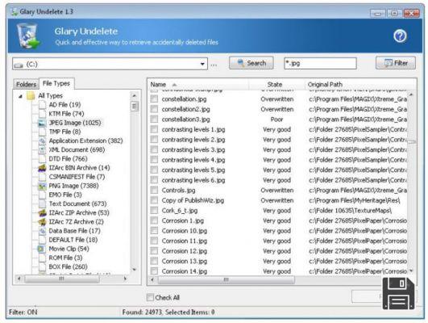Select Copy of PublishWiz.jpg checkbox

pyautogui.click(x=154, y=200)
